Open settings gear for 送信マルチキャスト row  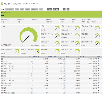coord(98,83)
